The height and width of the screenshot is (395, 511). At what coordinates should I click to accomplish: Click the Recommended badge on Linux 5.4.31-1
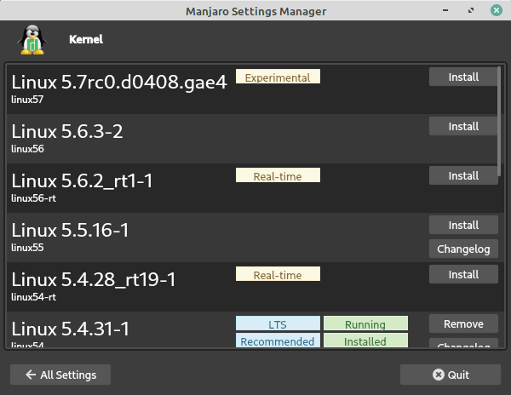pyautogui.click(x=278, y=341)
